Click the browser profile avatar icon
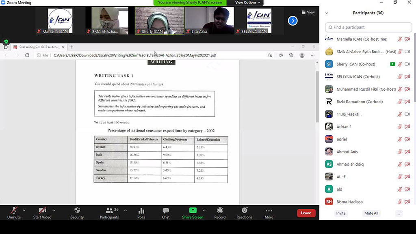This screenshot has height=234, width=416. point(302,55)
